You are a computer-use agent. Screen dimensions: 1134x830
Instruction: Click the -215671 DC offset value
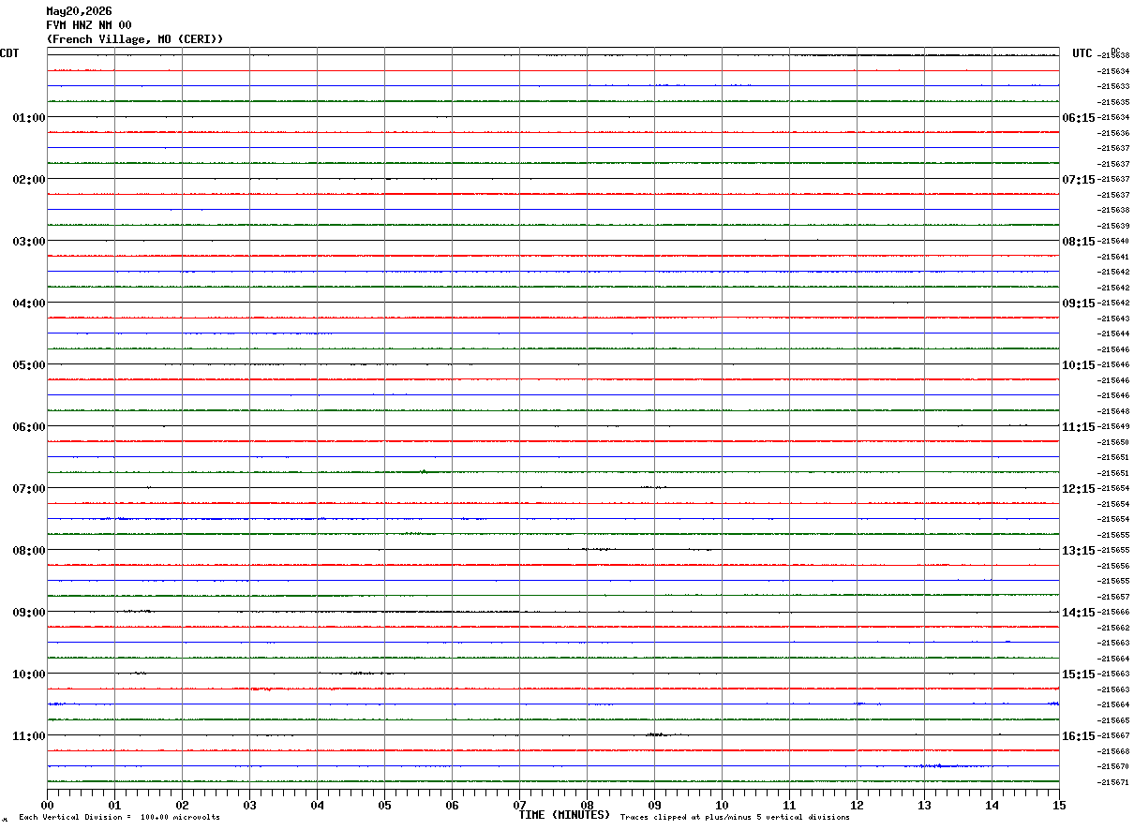(1113, 782)
